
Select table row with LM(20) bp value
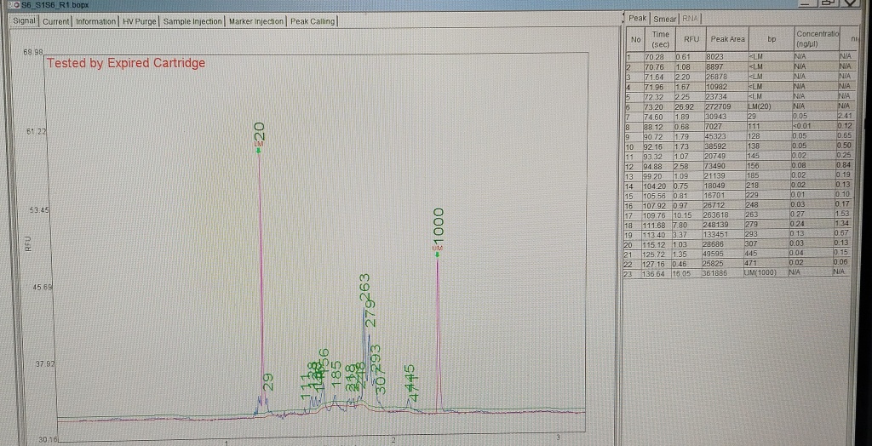[758, 108]
